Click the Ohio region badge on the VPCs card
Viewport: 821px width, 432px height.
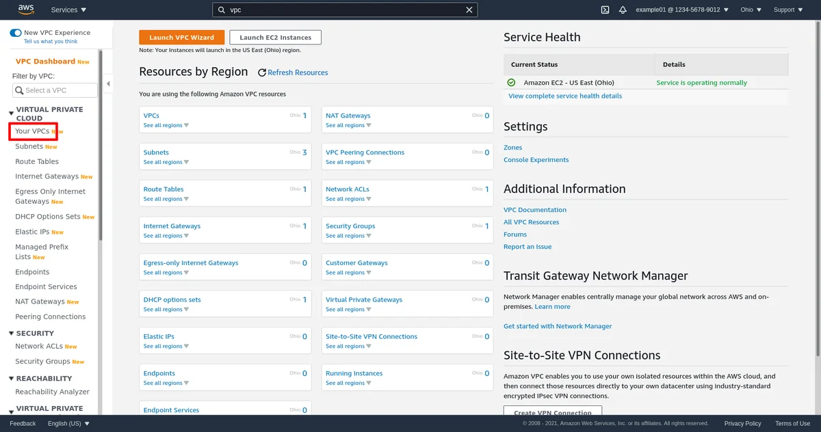296,117
